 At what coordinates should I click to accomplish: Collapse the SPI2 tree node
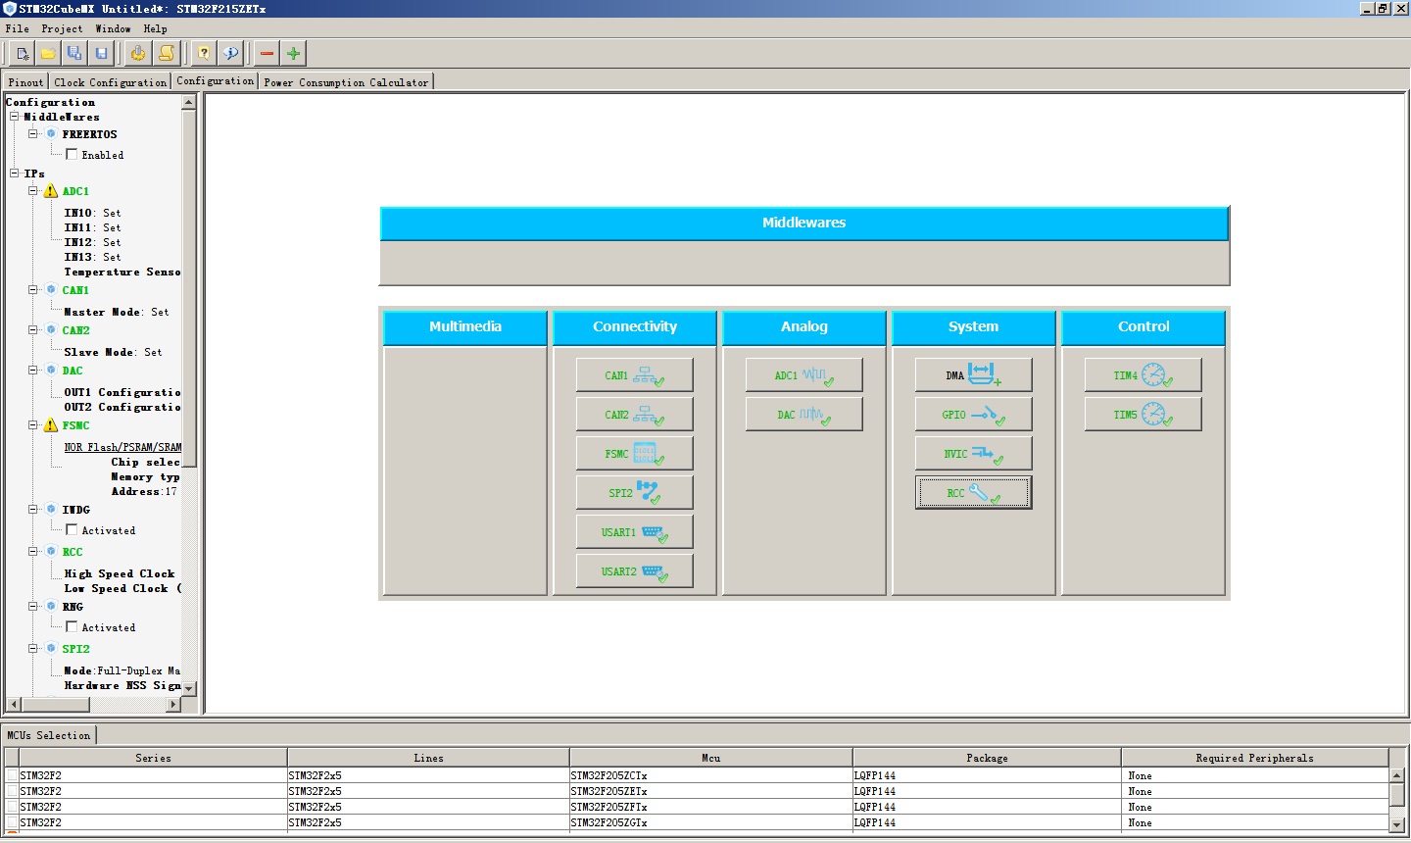[32, 648]
